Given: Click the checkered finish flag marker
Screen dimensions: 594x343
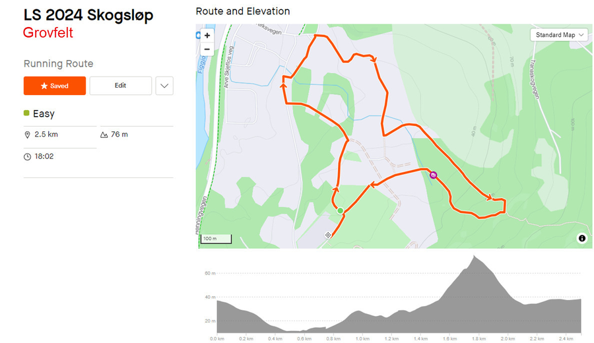Looking at the screenshot, I should point(328,235).
